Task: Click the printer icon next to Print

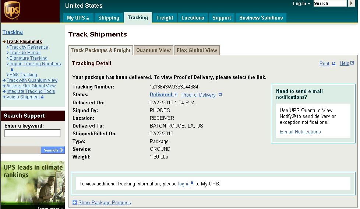Action: coord(333,63)
